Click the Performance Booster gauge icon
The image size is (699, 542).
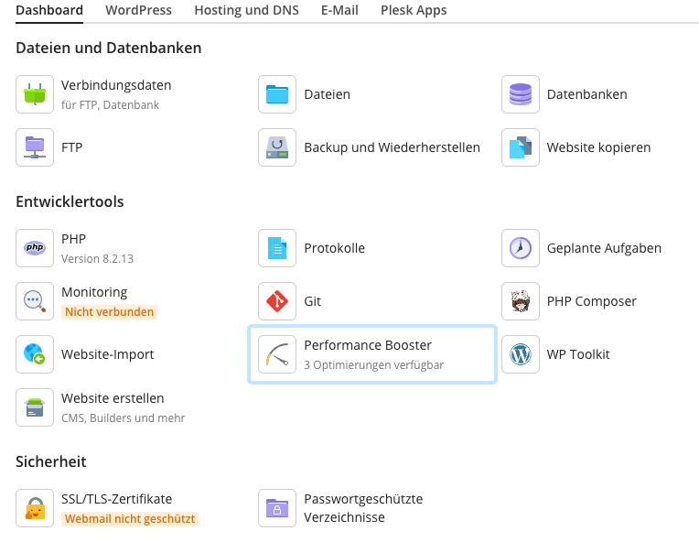click(x=277, y=354)
